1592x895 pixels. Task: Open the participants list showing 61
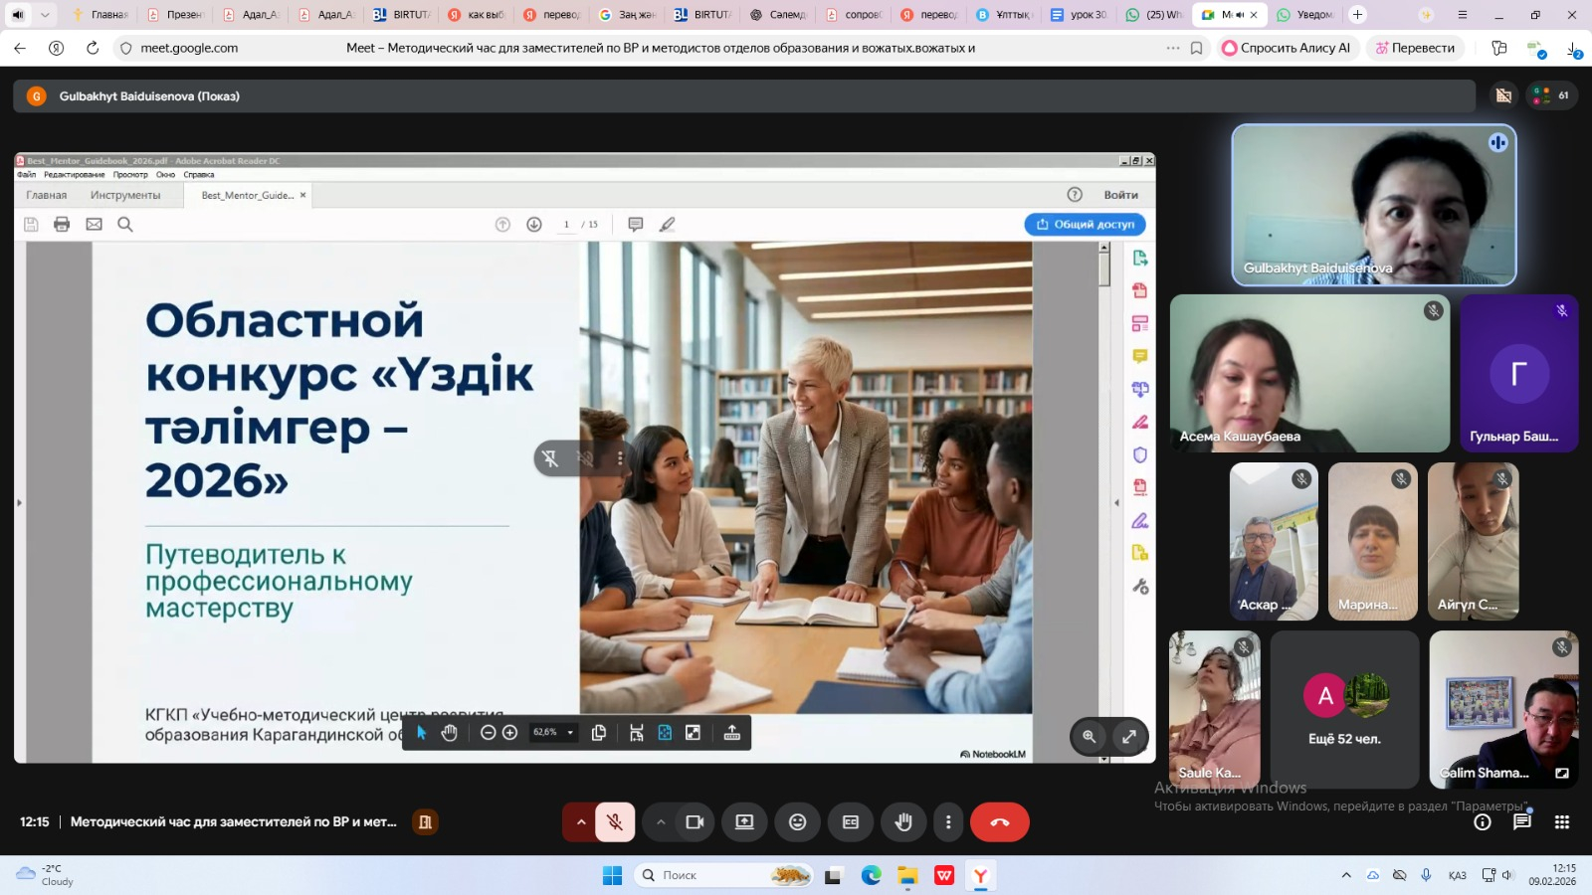[1552, 95]
